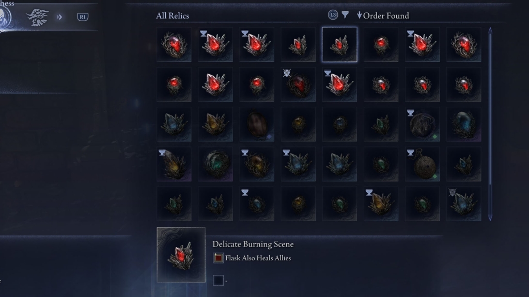Select the large blue glass orb relic
The width and height of the screenshot is (529, 297).
[x=464, y=124]
